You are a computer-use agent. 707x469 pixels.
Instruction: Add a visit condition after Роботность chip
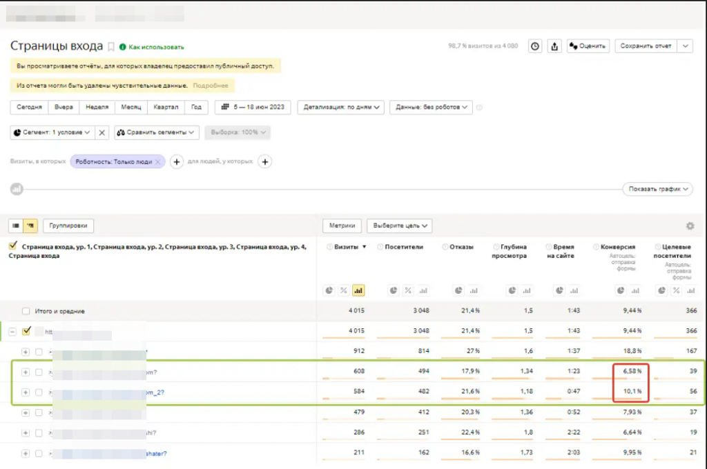coord(177,162)
